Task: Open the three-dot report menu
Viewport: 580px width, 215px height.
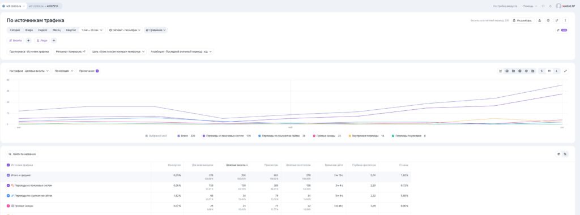Action: 565,21
